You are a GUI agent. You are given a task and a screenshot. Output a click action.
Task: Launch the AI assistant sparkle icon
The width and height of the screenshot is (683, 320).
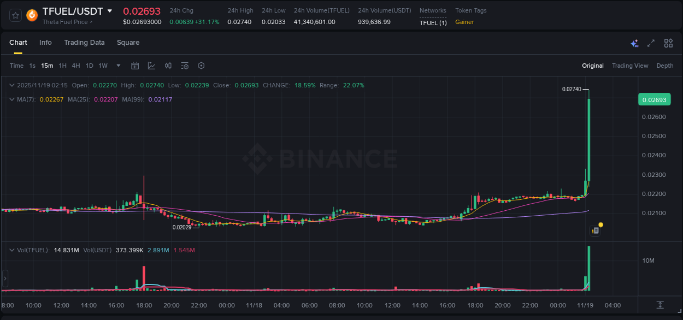[x=634, y=43]
